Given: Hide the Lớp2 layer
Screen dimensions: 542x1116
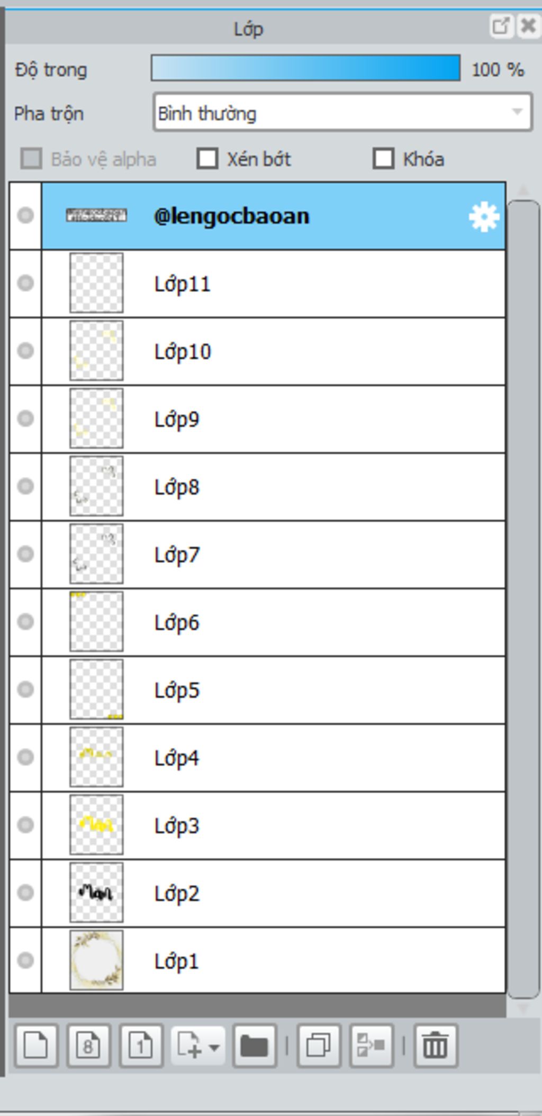Looking at the screenshot, I should 25,893.
